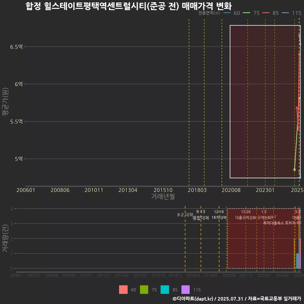
Task: Click 202008 on the price chart x-axis
Action: click(x=231, y=190)
